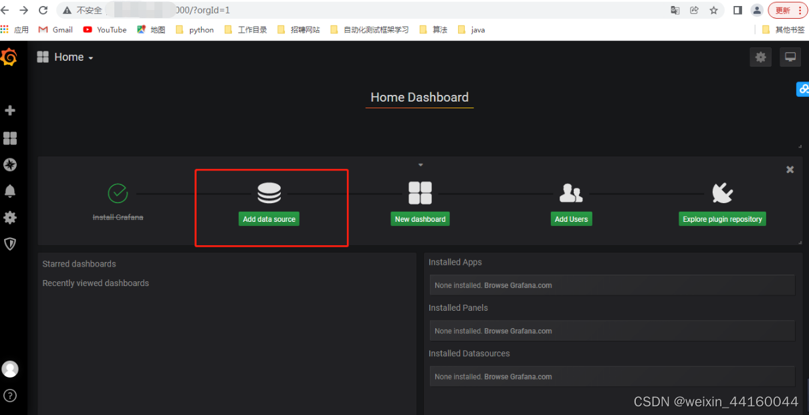Click the blue extension badge at right edge
The width and height of the screenshot is (809, 415).
(802, 89)
